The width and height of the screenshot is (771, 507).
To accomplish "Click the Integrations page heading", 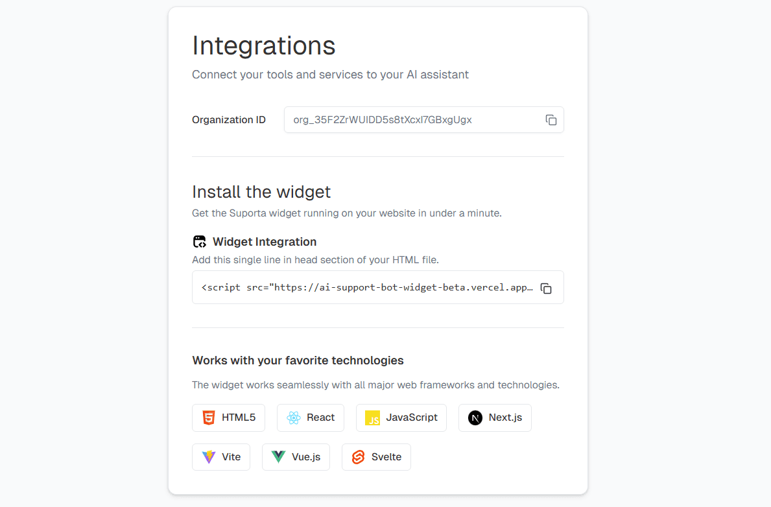I will click(263, 45).
